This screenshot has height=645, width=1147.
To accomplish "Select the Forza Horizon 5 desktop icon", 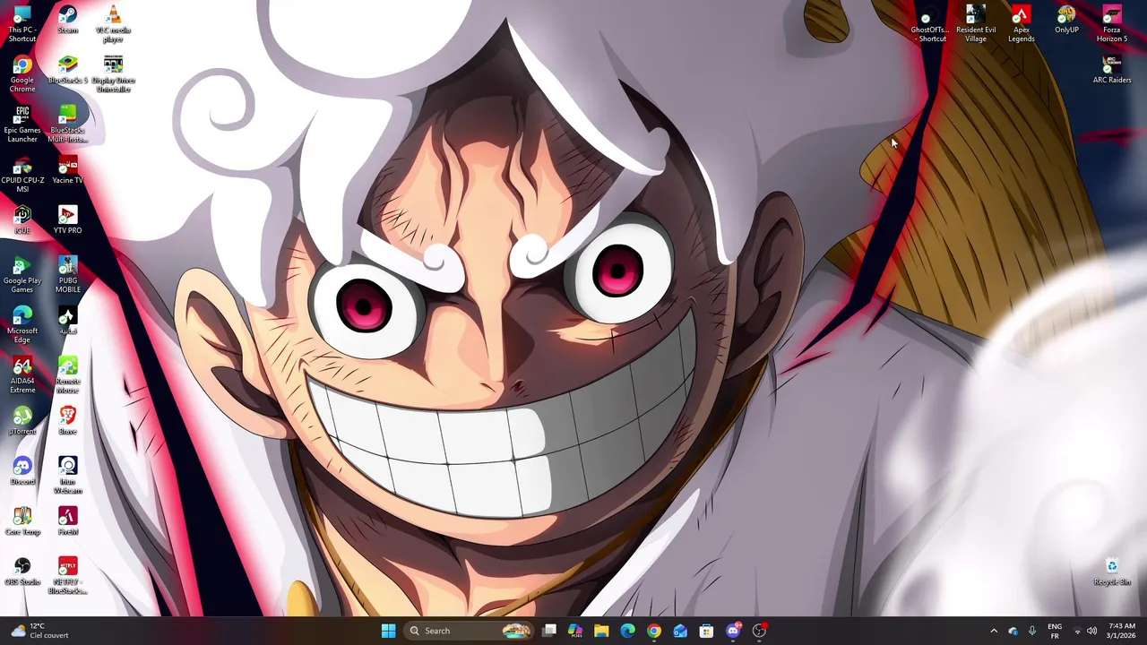I will click(x=1112, y=24).
